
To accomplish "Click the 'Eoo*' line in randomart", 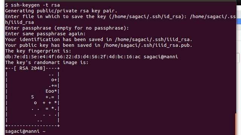I will tap(51, 91).
